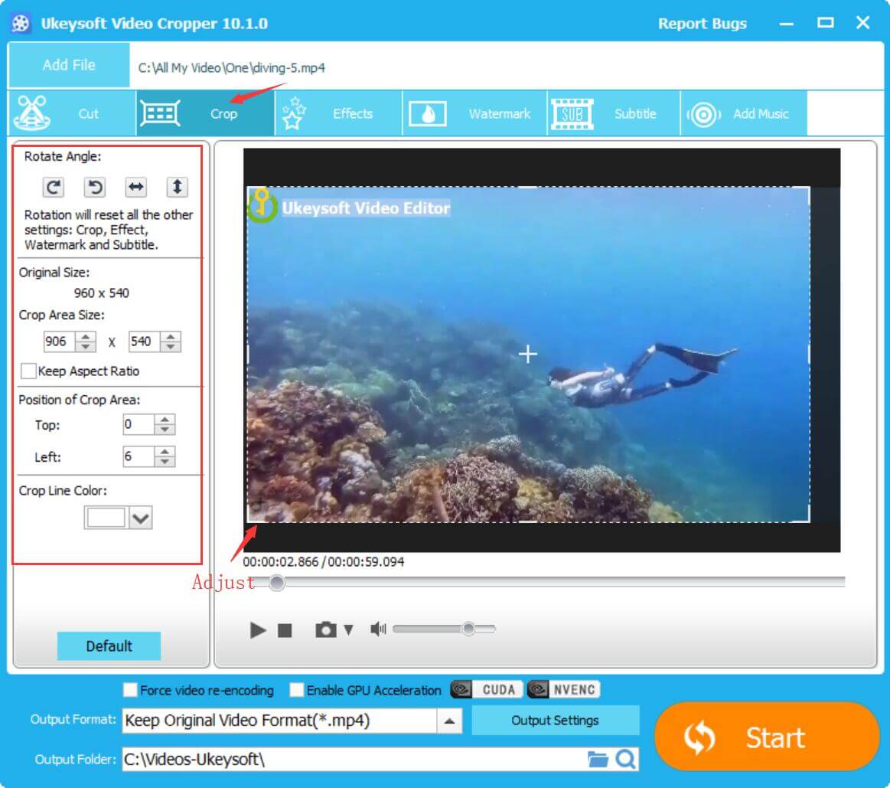The image size is (890, 788).
Task: Click the SUB Subtitle film icon
Action: click(x=572, y=113)
